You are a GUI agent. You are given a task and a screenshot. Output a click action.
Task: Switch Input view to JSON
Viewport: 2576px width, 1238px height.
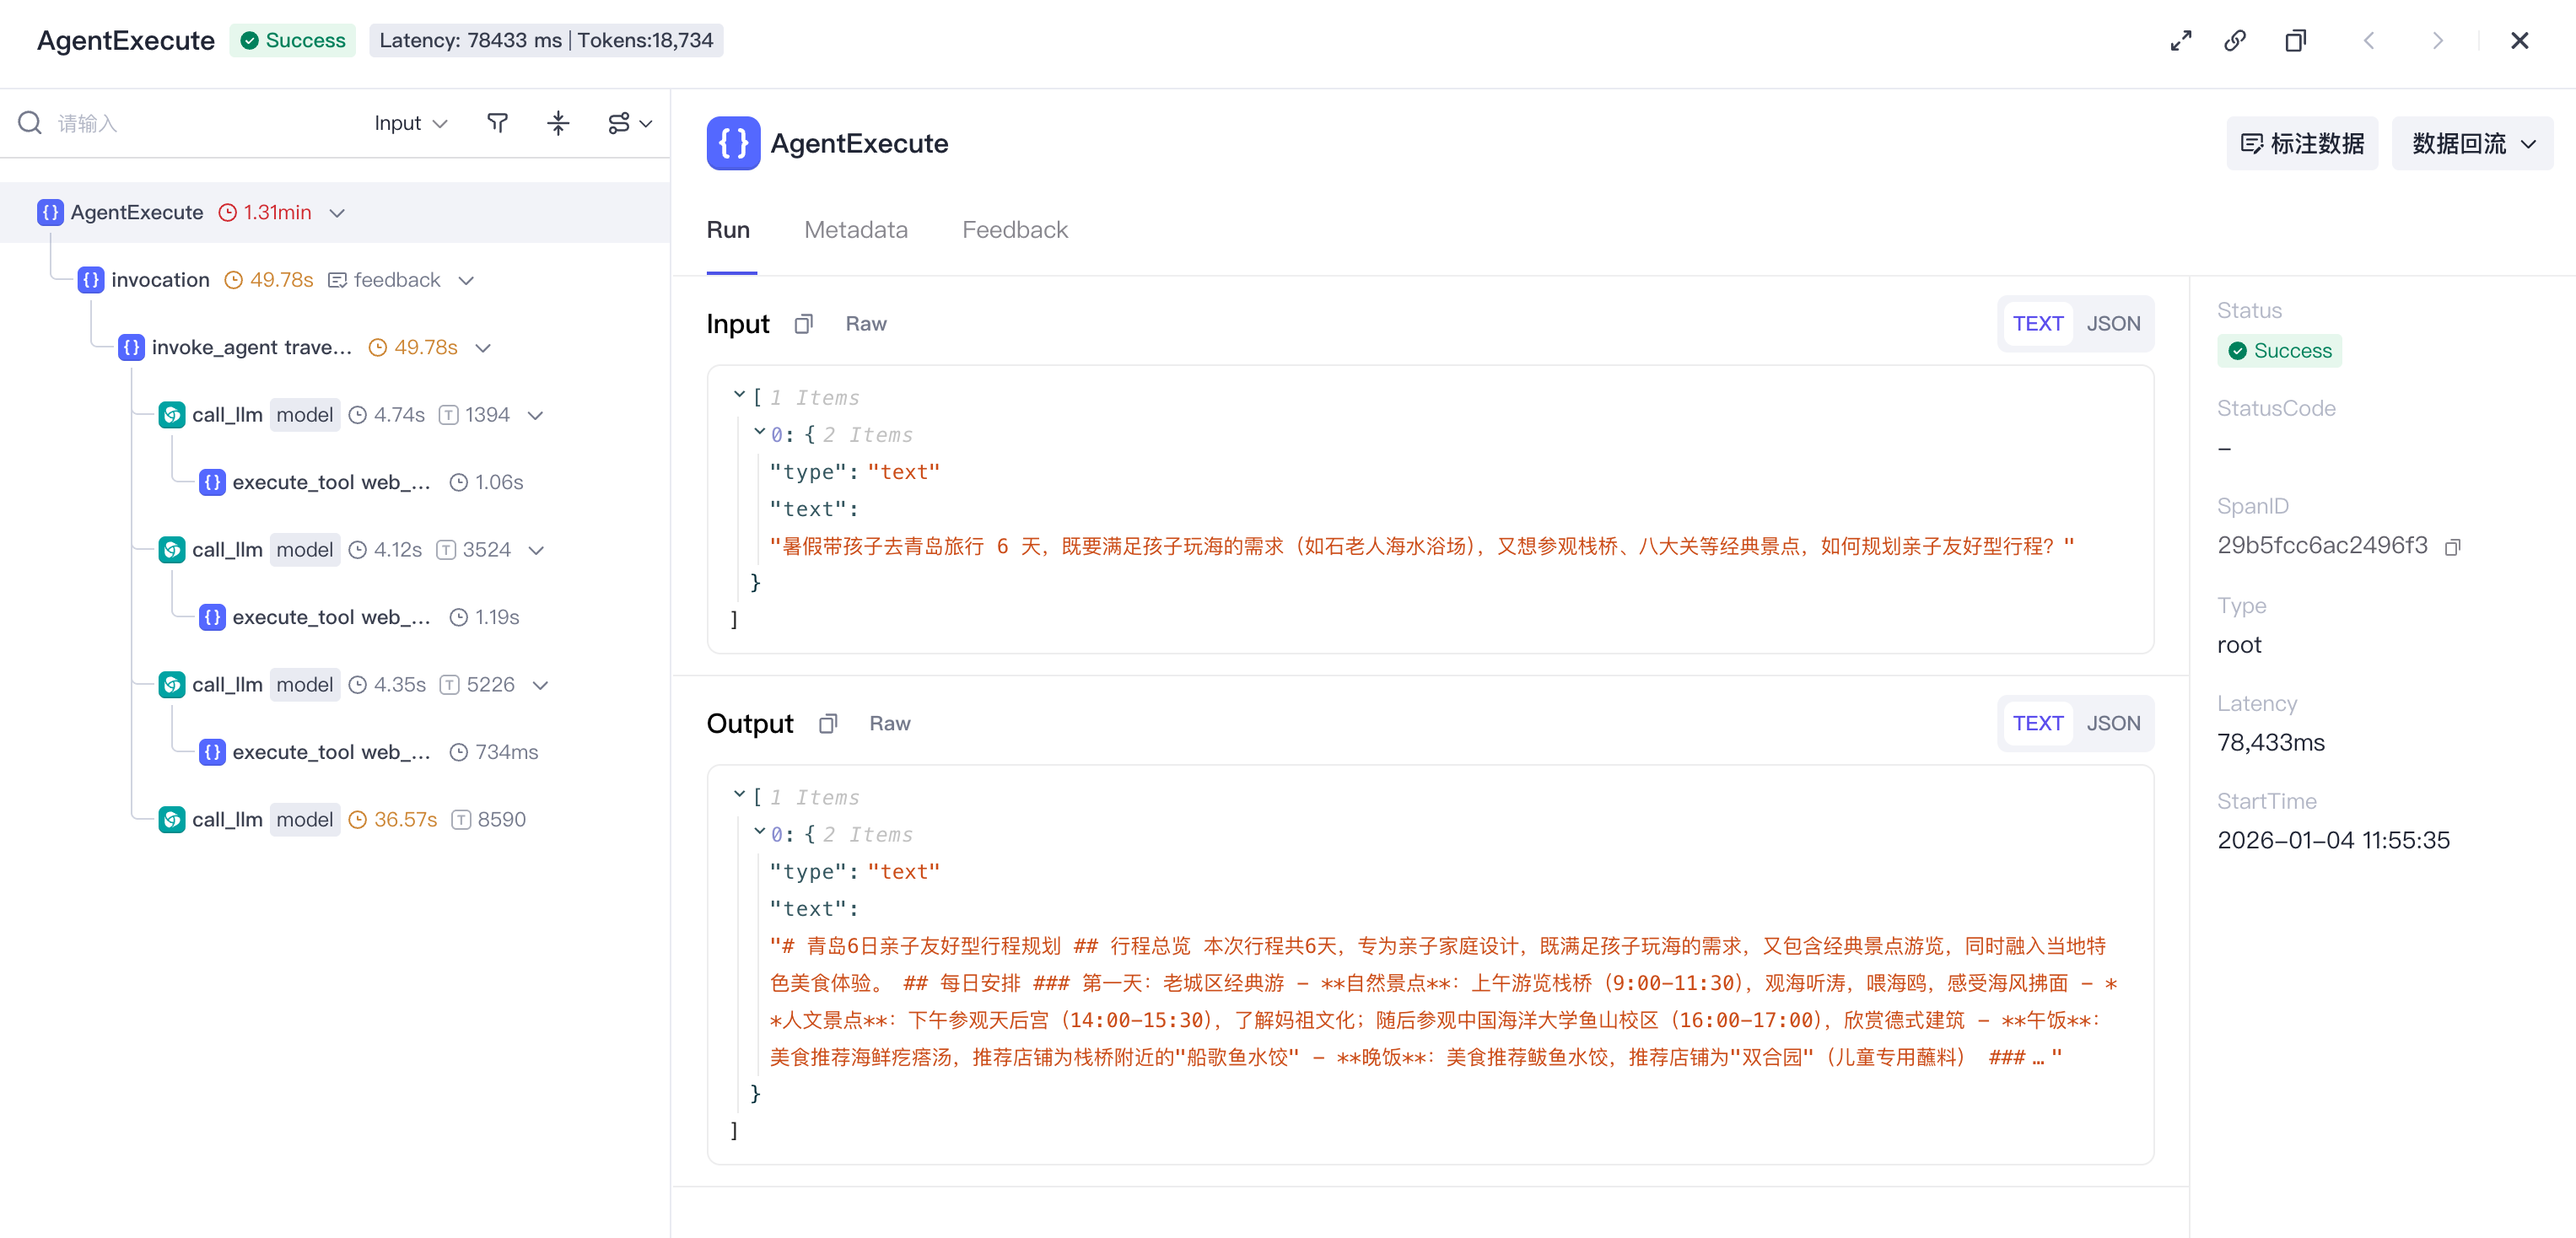pyautogui.click(x=2113, y=324)
